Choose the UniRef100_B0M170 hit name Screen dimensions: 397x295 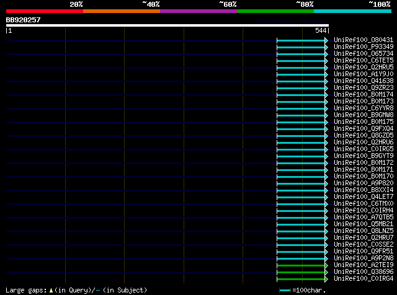(364, 177)
